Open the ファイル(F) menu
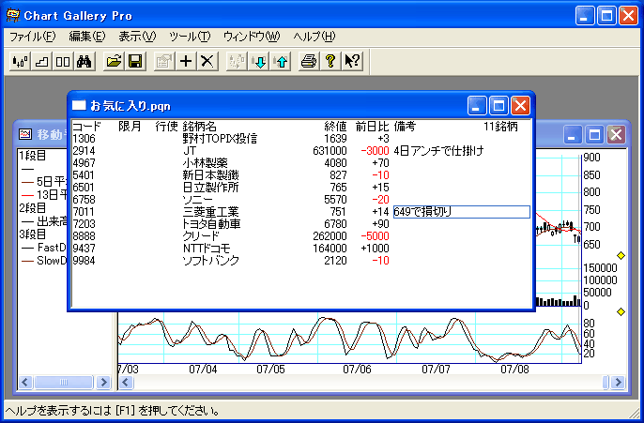This screenshot has width=644, height=423. click(32, 37)
